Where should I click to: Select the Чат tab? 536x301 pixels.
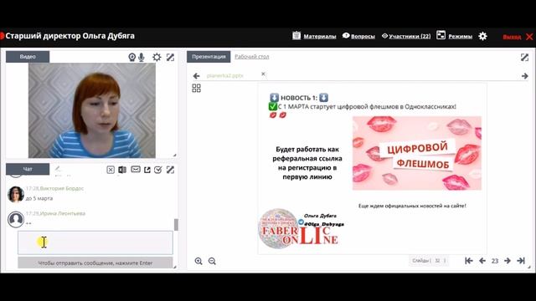[x=28, y=169]
